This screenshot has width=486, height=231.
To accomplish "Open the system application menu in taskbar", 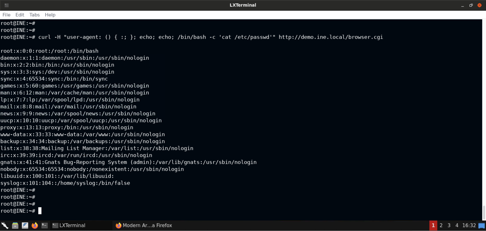I will (x=5, y=225).
